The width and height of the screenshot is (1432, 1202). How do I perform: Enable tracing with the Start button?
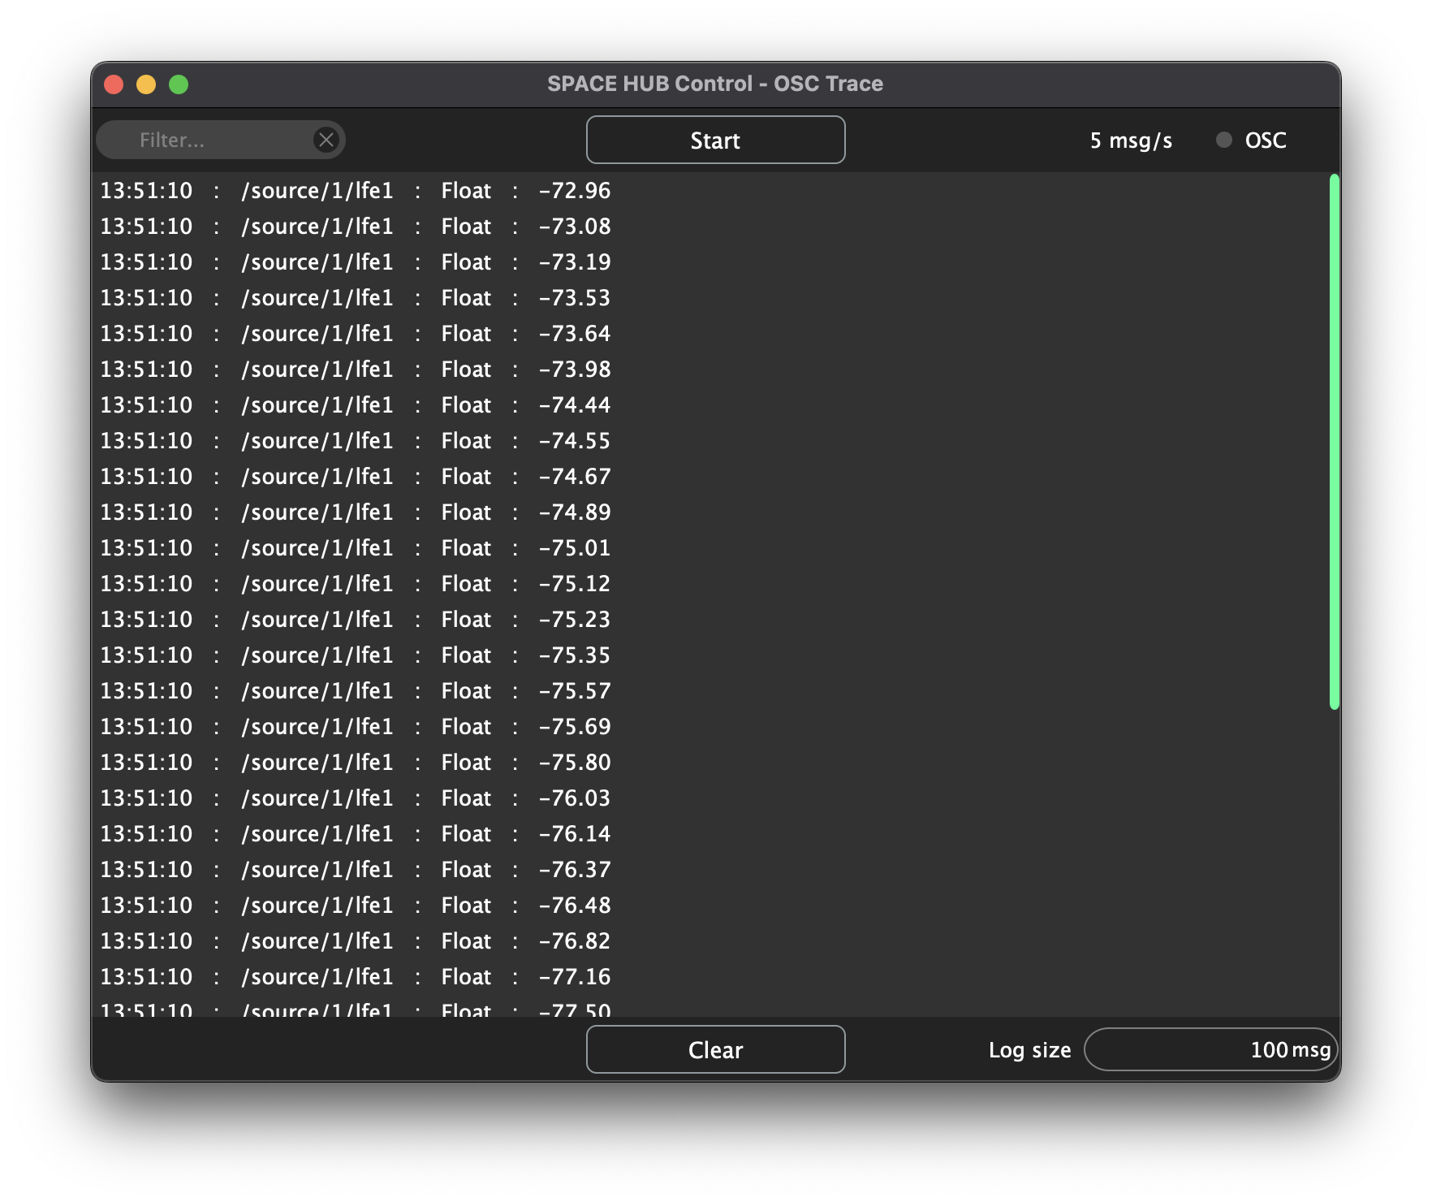[715, 139]
